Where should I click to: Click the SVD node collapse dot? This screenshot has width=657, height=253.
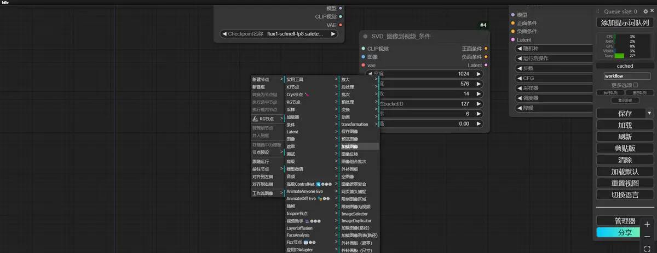tap(366, 37)
